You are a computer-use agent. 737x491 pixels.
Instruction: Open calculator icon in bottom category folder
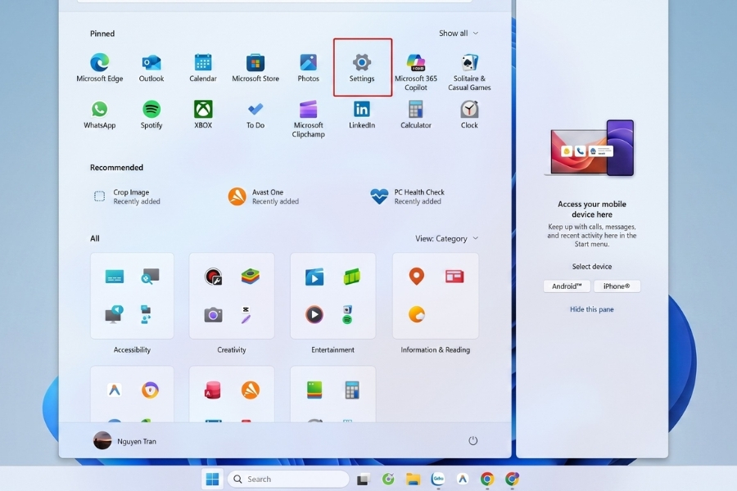(x=352, y=390)
